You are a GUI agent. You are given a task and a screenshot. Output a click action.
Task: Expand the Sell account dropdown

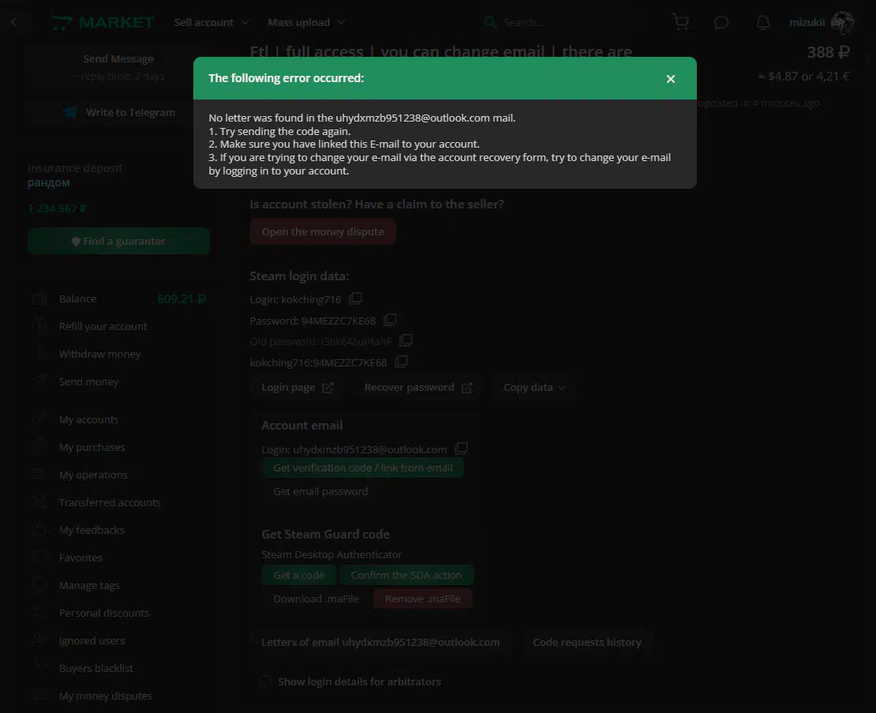(212, 22)
